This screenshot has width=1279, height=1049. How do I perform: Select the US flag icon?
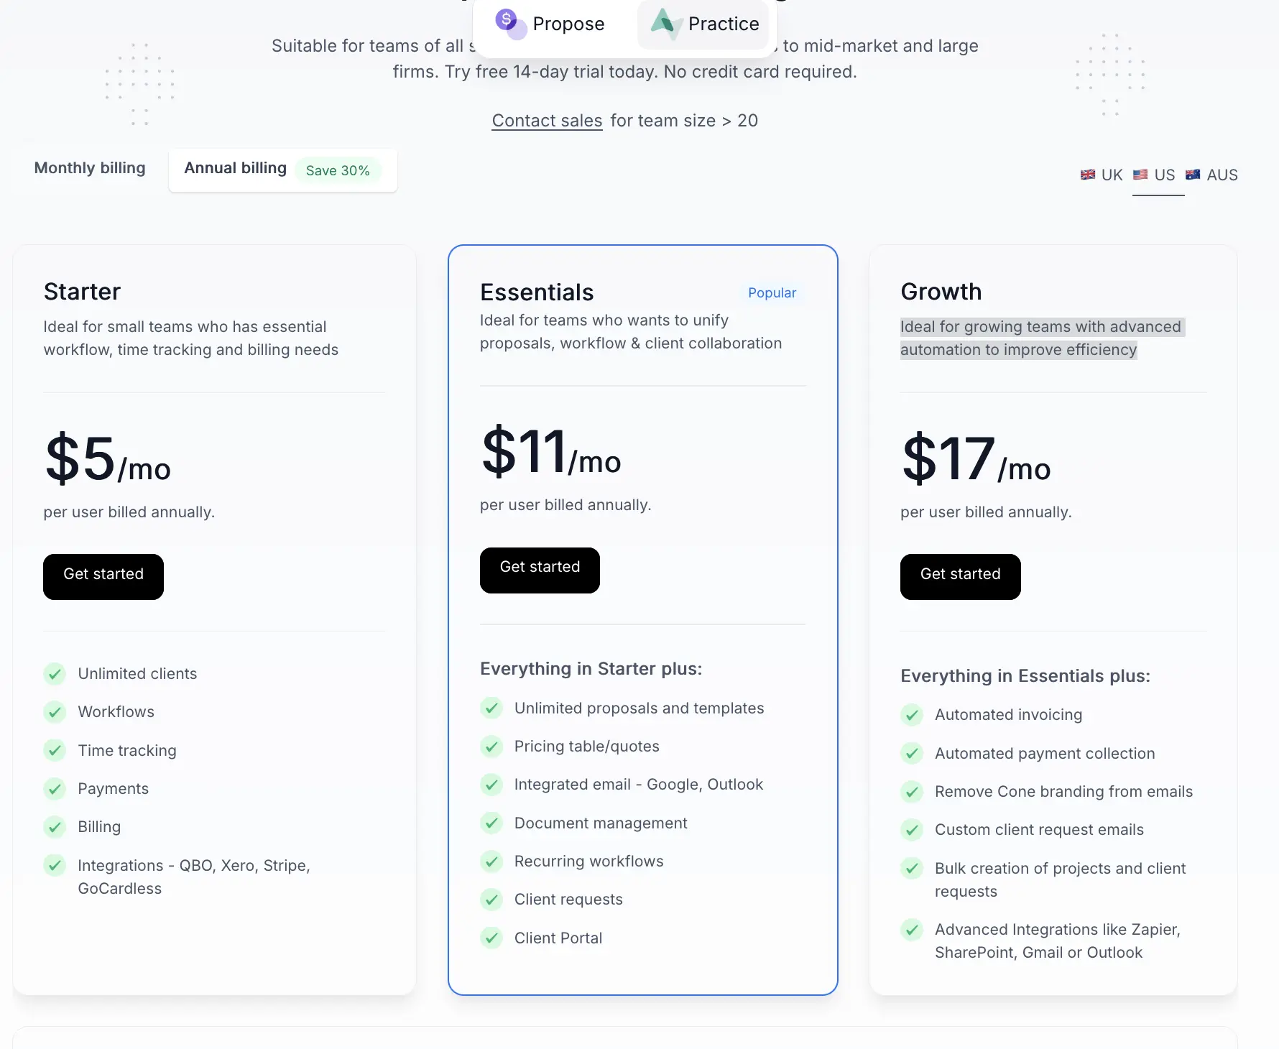(1140, 175)
